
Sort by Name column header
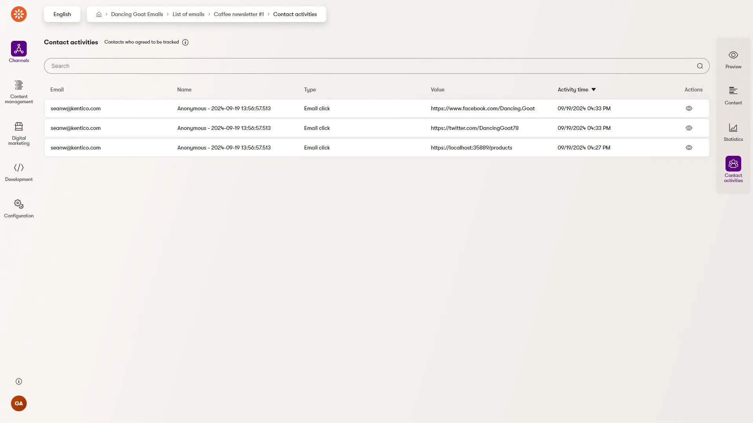[184, 89]
